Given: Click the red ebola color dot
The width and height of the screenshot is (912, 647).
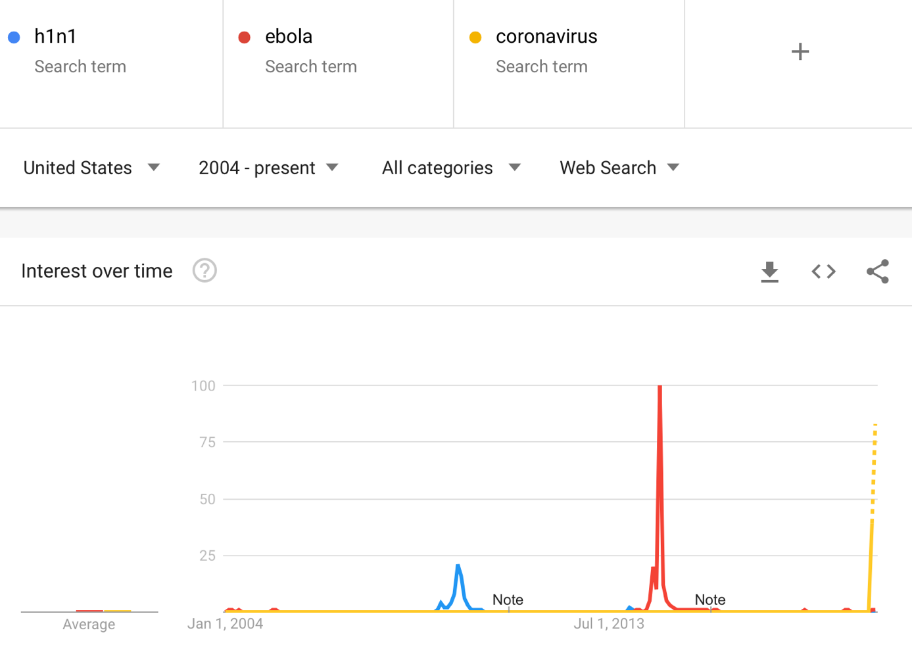Looking at the screenshot, I should pyautogui.click(x=245, y=37).
